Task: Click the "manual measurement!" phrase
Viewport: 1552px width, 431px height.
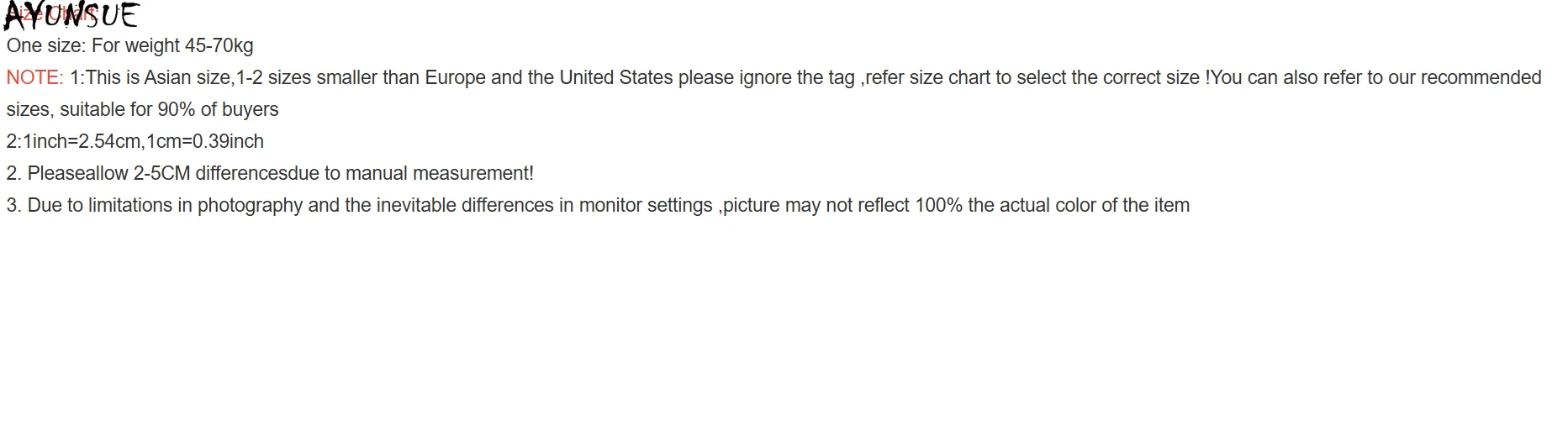Action: 439,174
